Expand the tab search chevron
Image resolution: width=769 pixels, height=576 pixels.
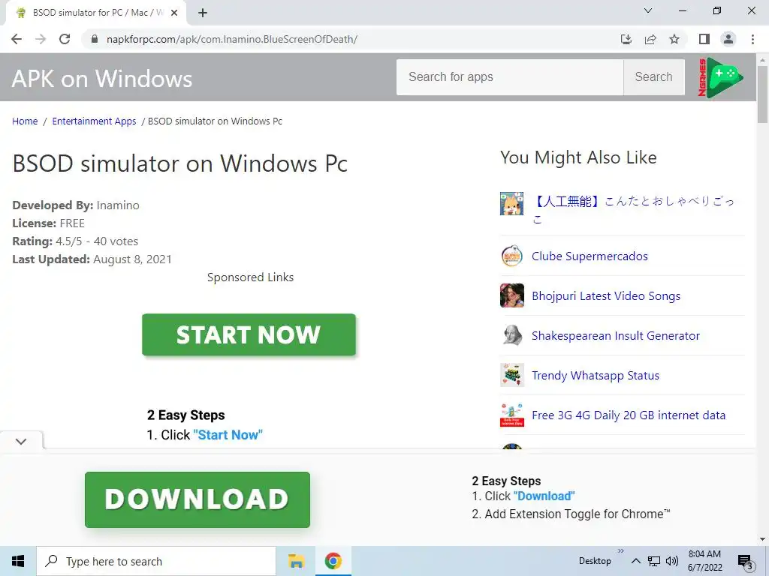pyautogui.click(x=648, y=10)
